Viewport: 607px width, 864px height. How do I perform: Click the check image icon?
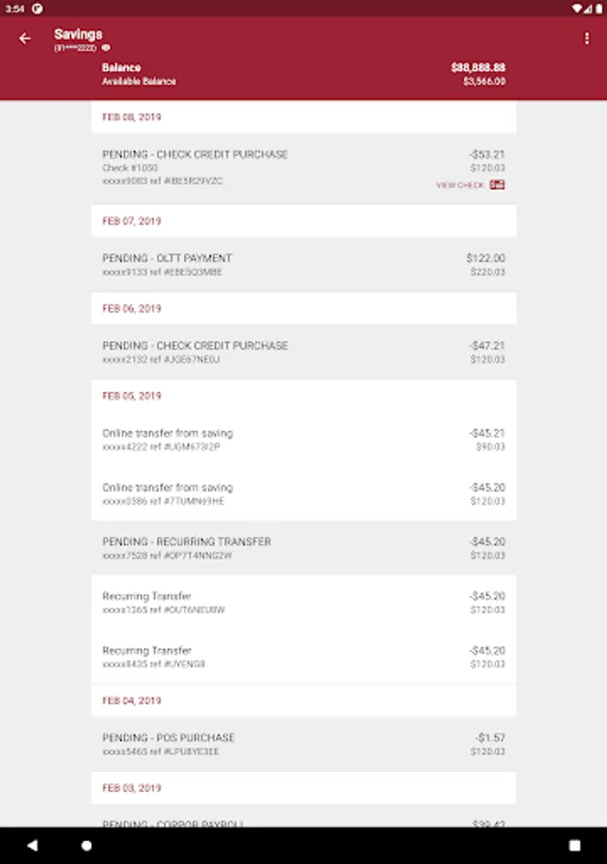tap(497, 185)
